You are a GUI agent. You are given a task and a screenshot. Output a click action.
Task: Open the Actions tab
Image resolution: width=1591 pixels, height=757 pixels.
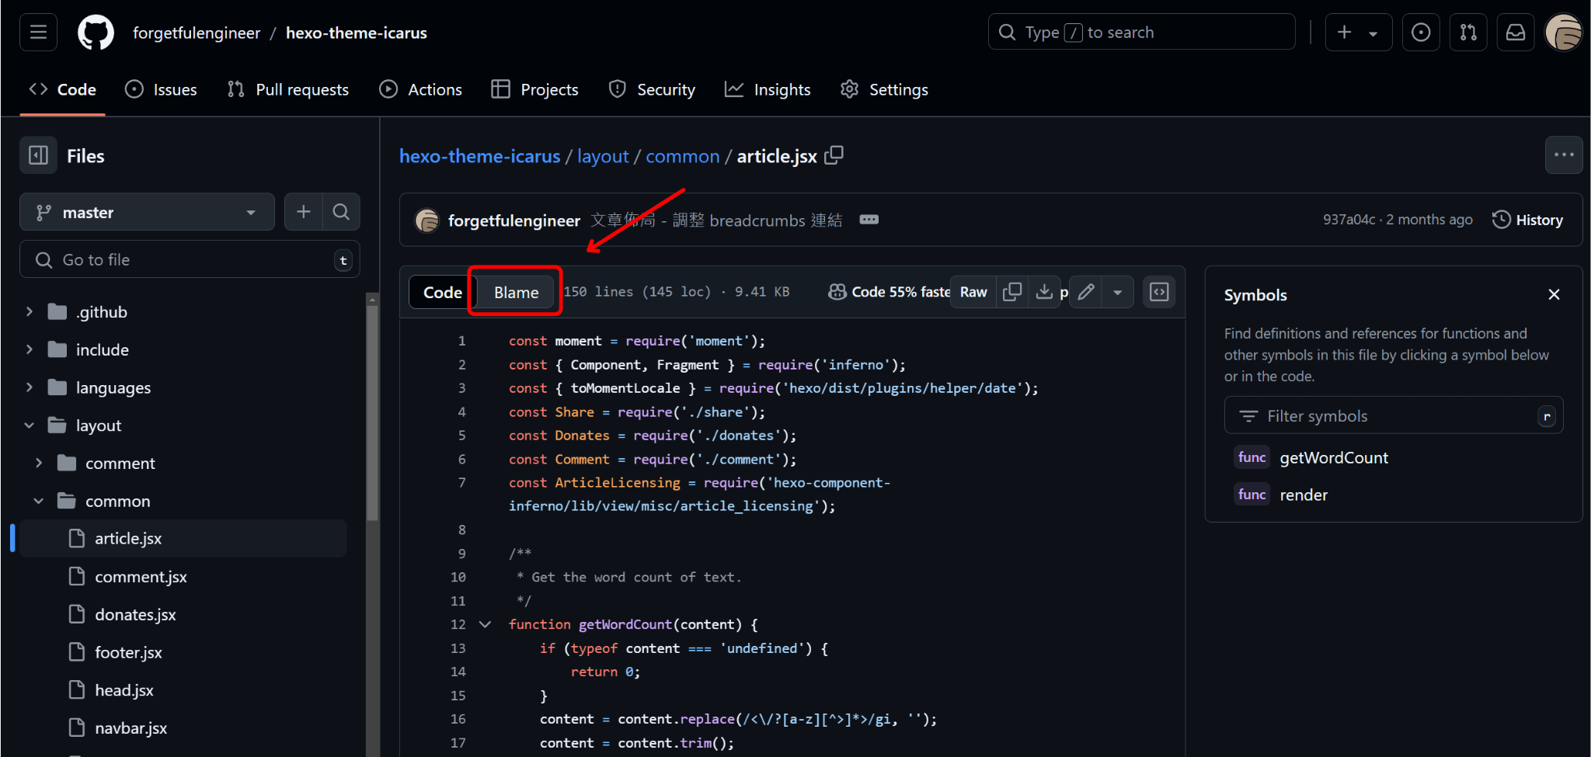click(x=420, y=89)
